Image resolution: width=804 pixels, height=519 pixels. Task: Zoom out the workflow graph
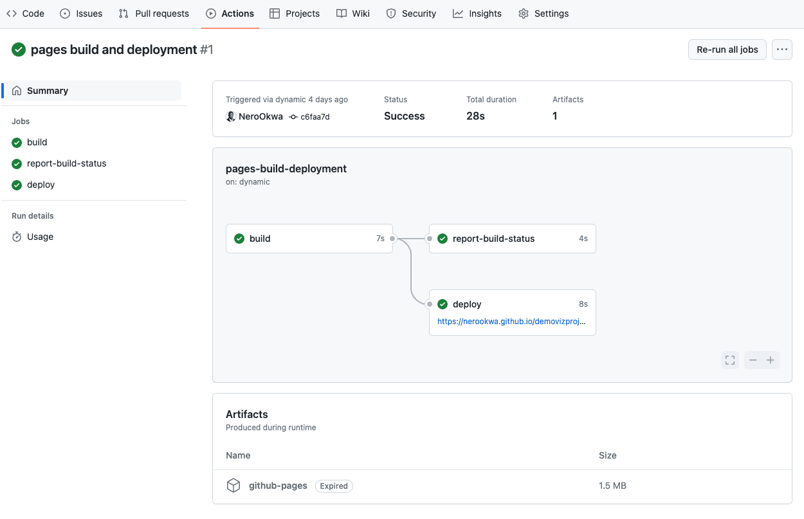tap(753, 360)
